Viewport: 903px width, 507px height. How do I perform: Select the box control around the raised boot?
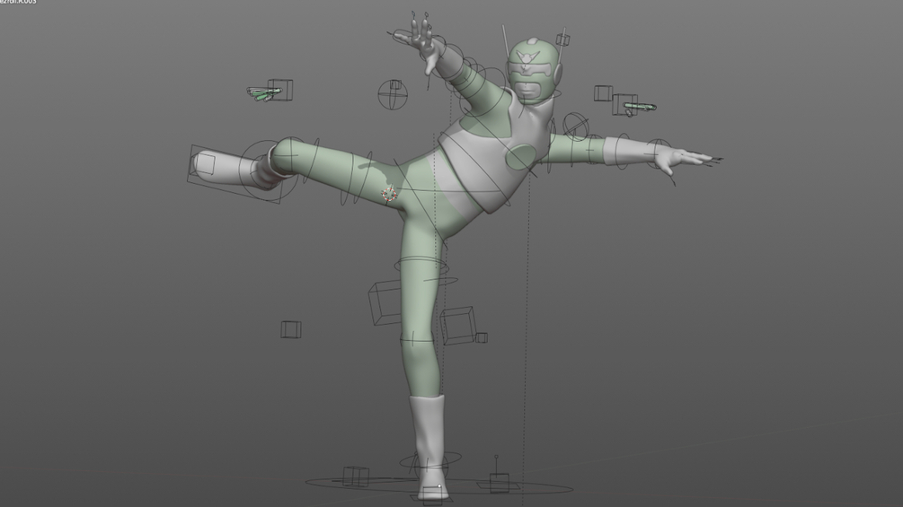(236, 173)
